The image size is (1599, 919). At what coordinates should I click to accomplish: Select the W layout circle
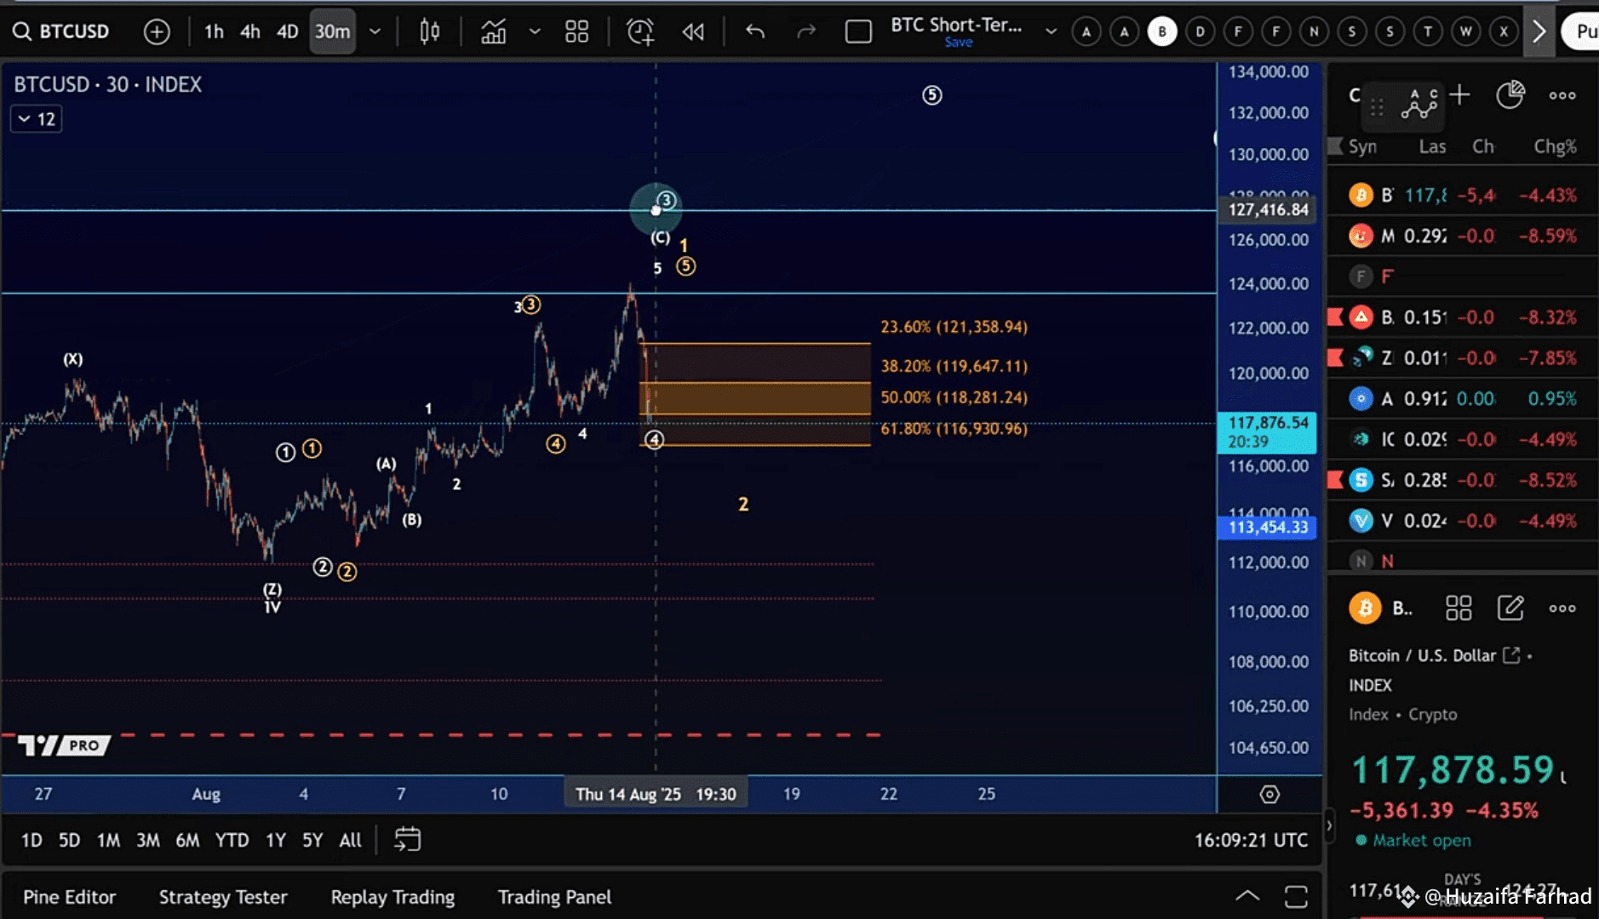coord(1465,31)
